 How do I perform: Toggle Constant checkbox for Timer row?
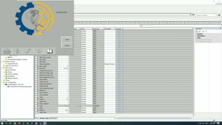coord(119,106)
